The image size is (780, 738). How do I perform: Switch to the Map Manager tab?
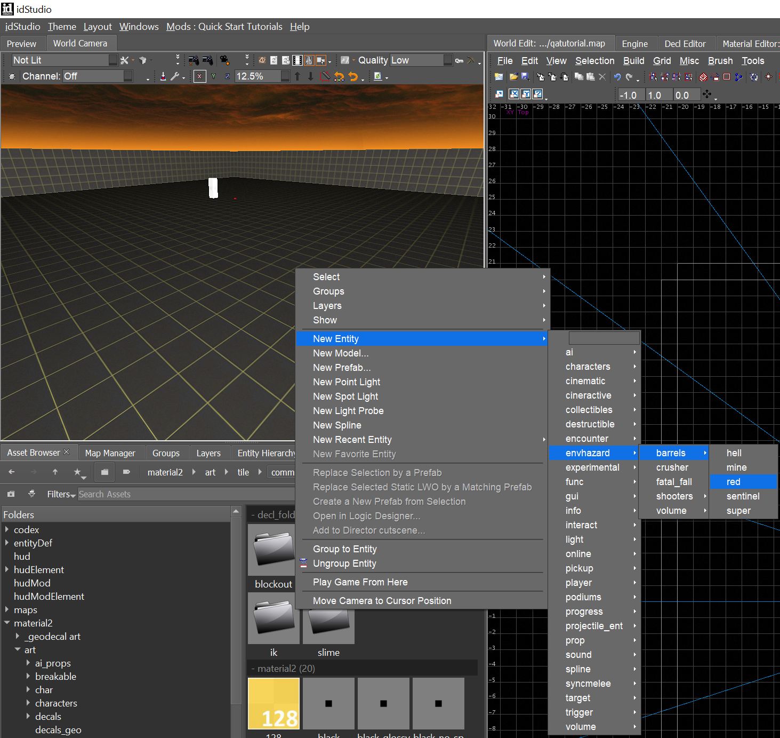coord(110,453)
